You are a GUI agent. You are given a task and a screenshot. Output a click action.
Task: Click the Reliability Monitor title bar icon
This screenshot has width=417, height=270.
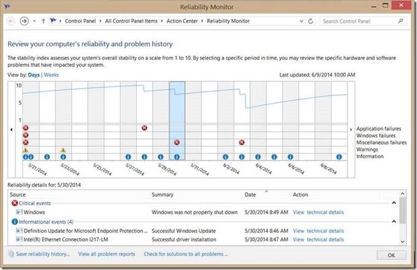[7, 6]
